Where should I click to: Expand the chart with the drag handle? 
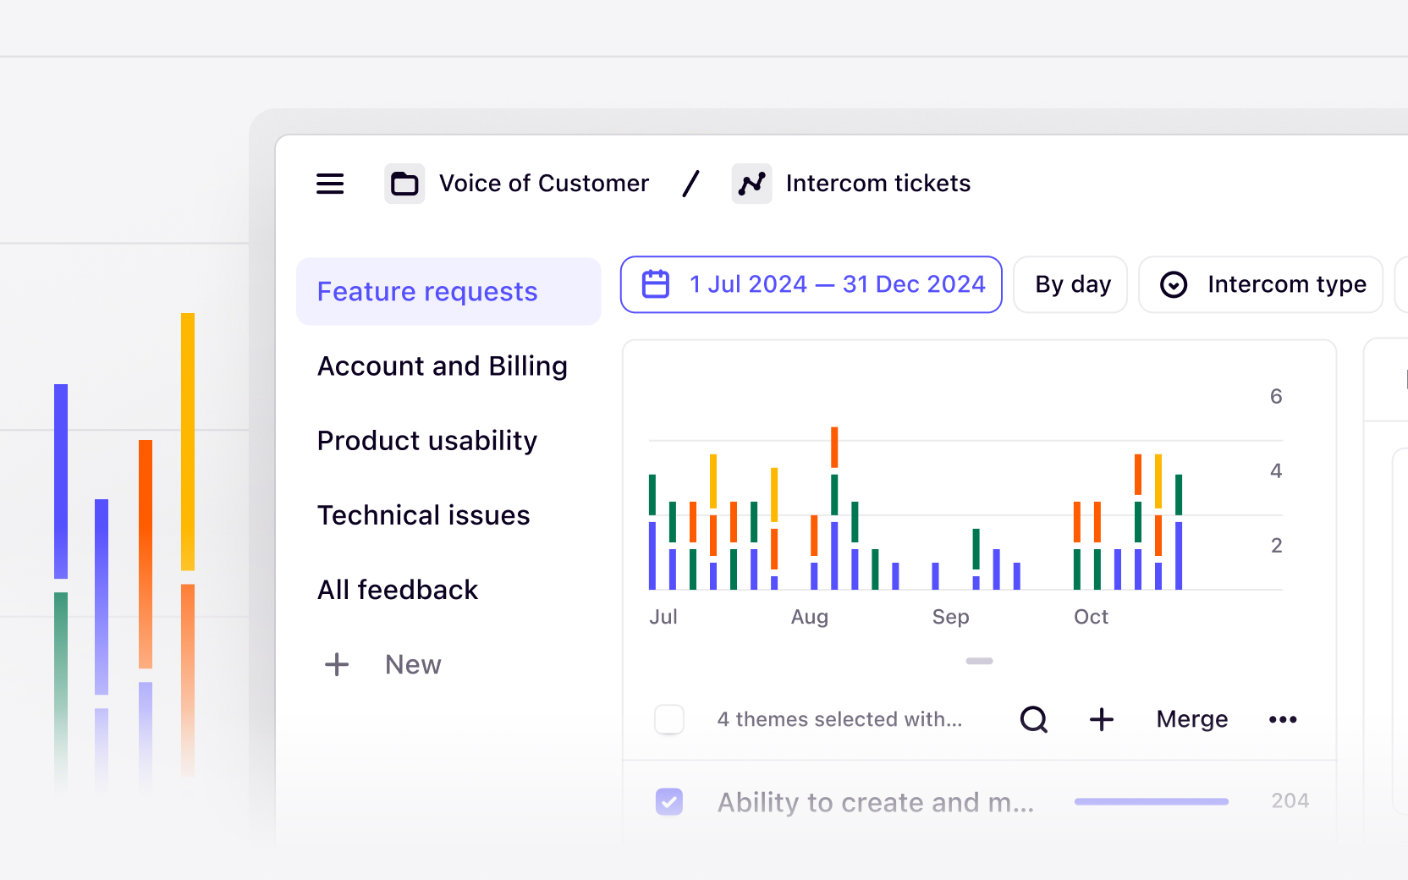978,662
